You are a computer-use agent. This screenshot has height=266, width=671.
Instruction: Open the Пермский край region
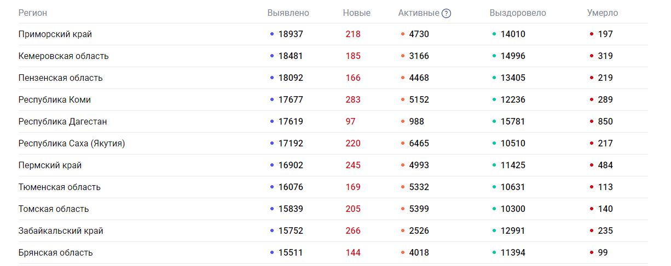pos(50,165)
